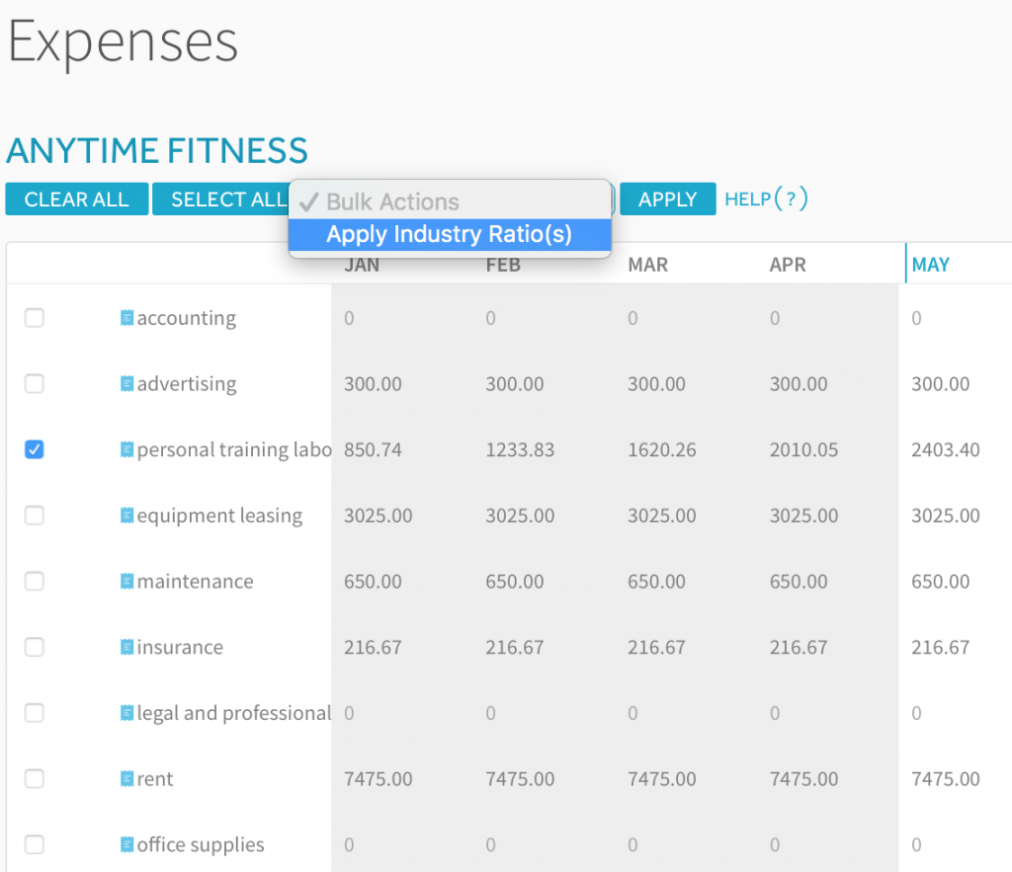Select the icon beside equipment leasing
The height and width of the screenshot is (872, 1012).
click(x=127, y=515)
